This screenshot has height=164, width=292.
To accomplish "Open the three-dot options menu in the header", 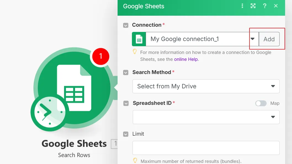I will point(242,6).
